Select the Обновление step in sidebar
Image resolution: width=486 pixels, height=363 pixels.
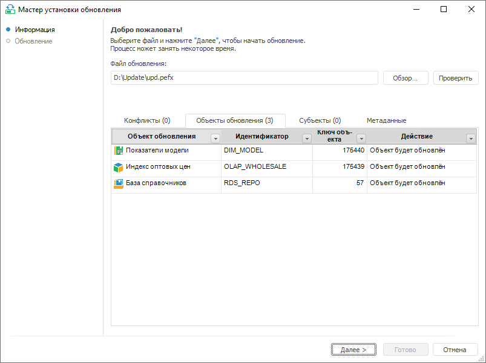click(x=33, y=41)
